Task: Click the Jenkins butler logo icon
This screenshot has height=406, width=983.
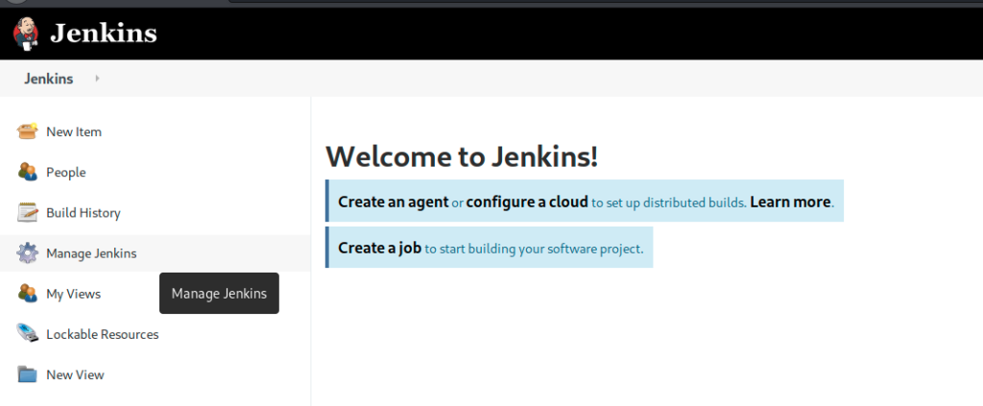Action: [26, 34]
